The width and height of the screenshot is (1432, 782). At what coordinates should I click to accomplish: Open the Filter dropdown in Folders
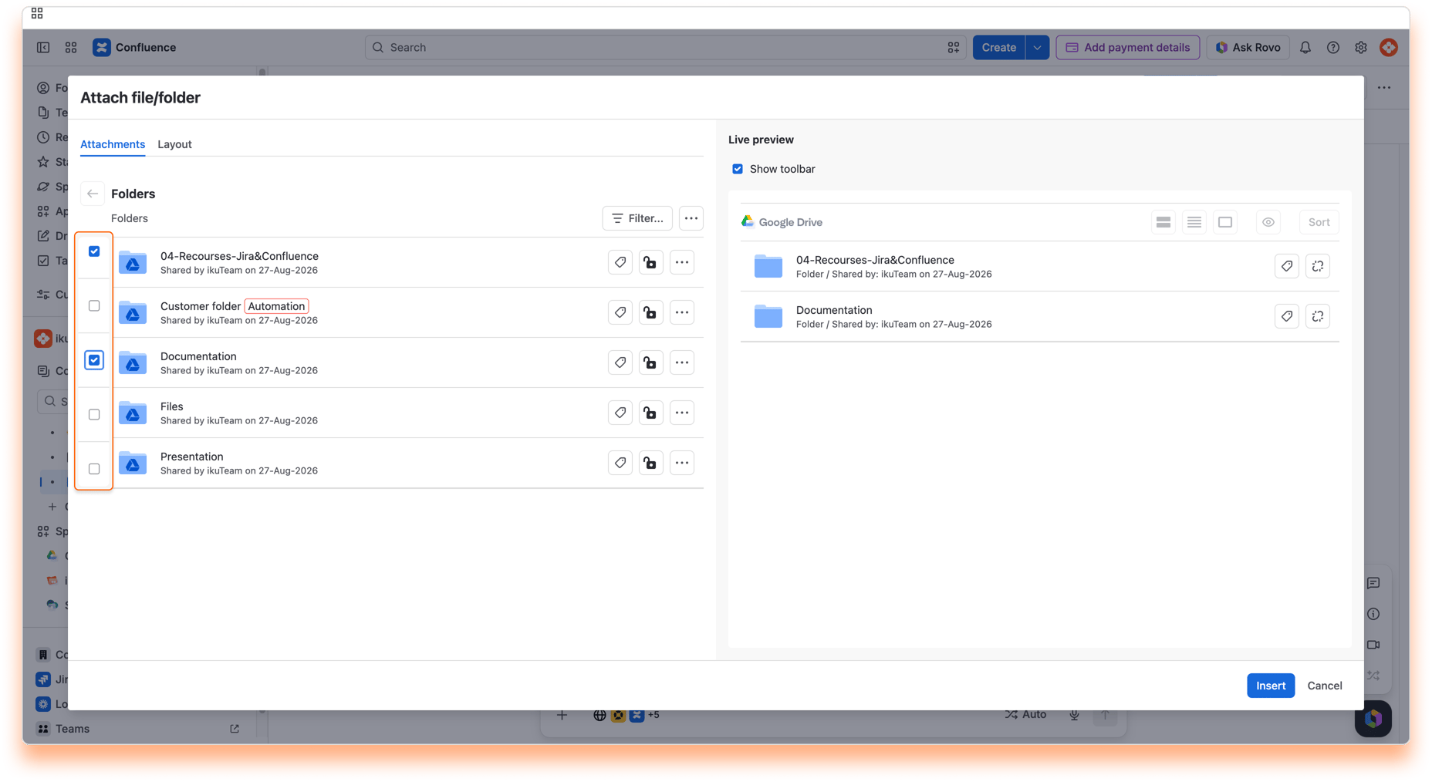637,218
